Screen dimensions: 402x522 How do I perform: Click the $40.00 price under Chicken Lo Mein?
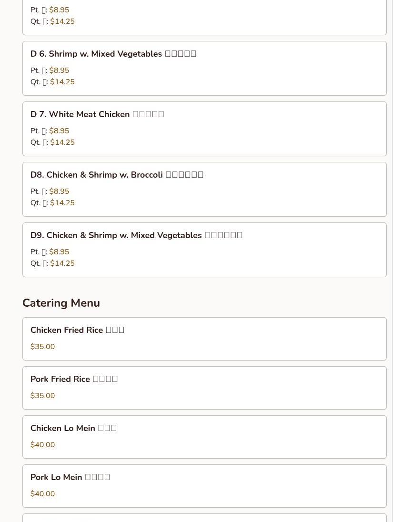42,445
